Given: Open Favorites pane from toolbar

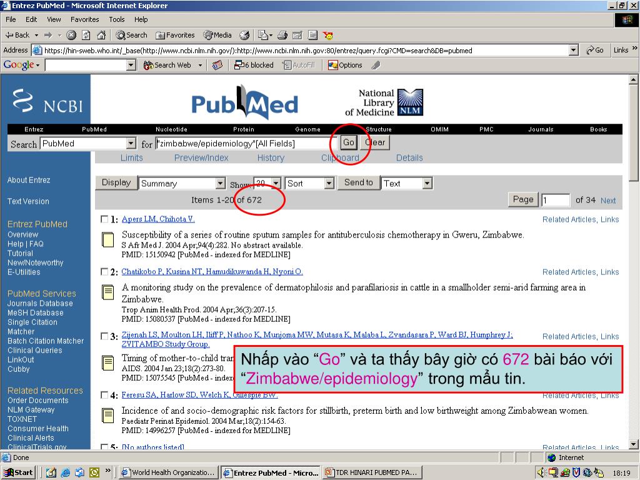Looking at the screenshot, I should click(x=175, y=35).
